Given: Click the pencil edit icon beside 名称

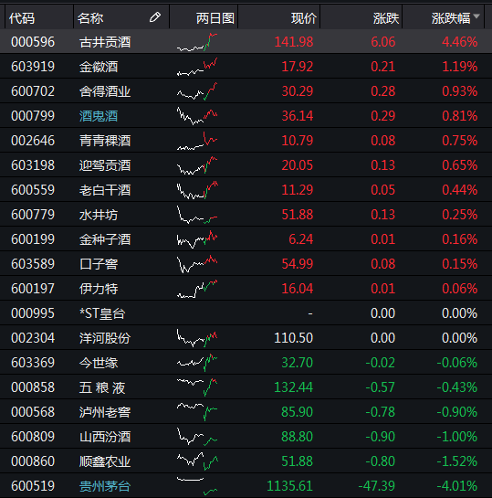Looking at the screenshot, I should pyautogui.click(x=155, y=17).
